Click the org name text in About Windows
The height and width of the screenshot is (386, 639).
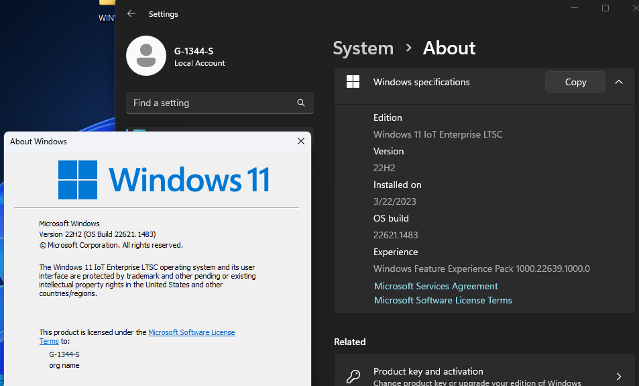[x=64, y=366]
